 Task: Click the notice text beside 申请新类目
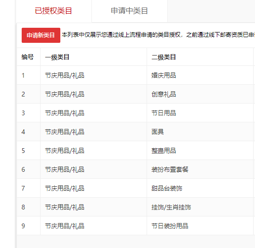point(158,35)
